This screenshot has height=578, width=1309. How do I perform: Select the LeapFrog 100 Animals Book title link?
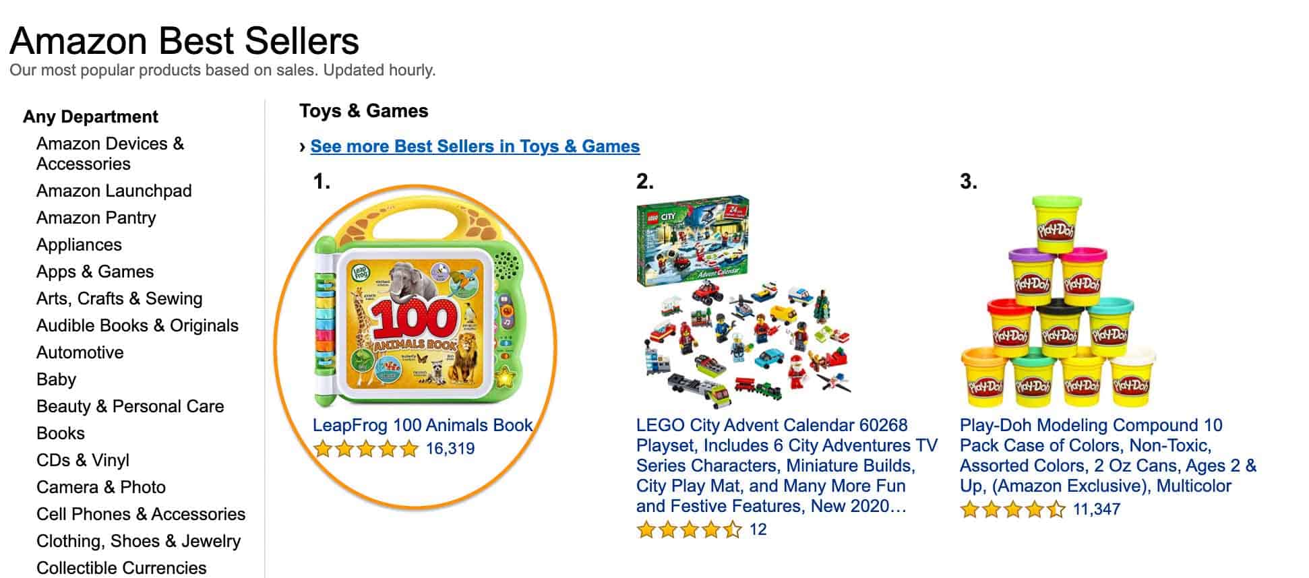[x=422, y=426]
